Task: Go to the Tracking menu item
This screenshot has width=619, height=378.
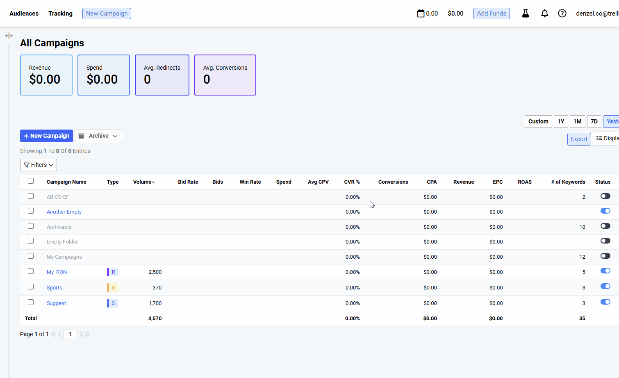Action: (60, 14)
